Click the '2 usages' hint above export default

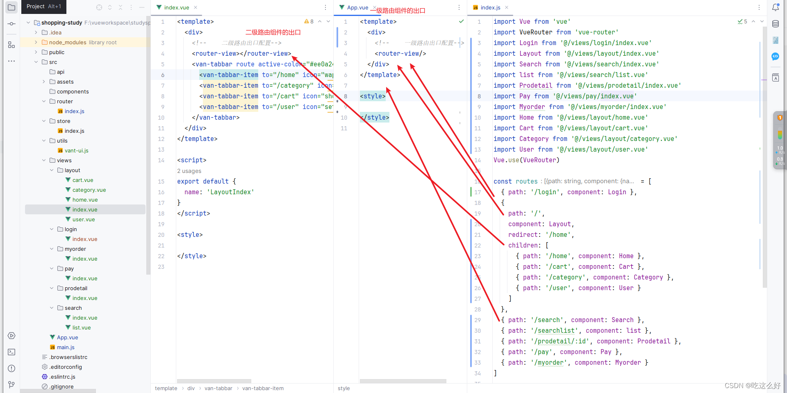(x=189, y=171)
